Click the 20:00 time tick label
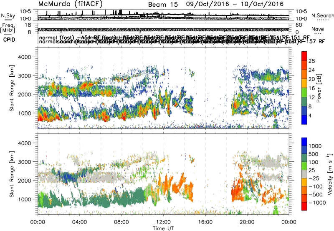 click(x=247, y=222)
